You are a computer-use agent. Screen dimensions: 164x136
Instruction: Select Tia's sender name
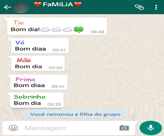[18, 23]
